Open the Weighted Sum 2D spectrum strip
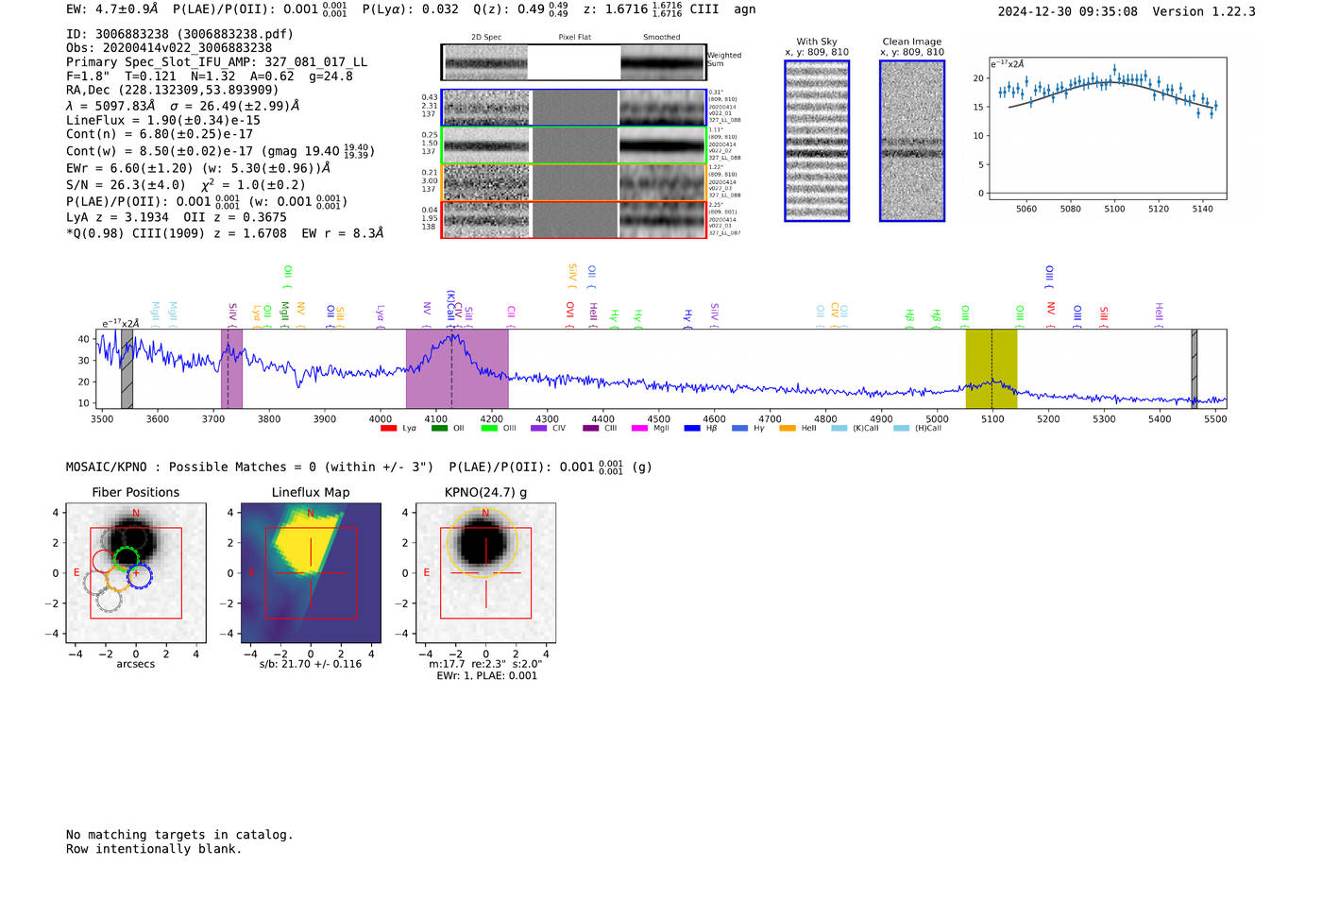This screenshot has height=900, width=1322. tap(574, 62)
